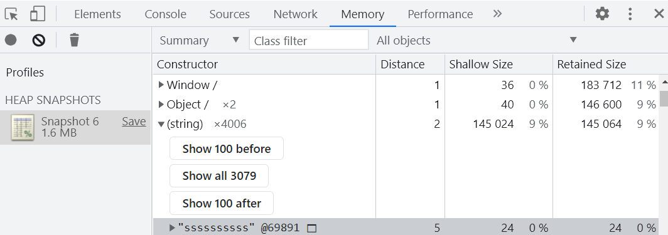668x235 pixels.
Task: Click the record heap snapshot button
Action: point(11,40)
